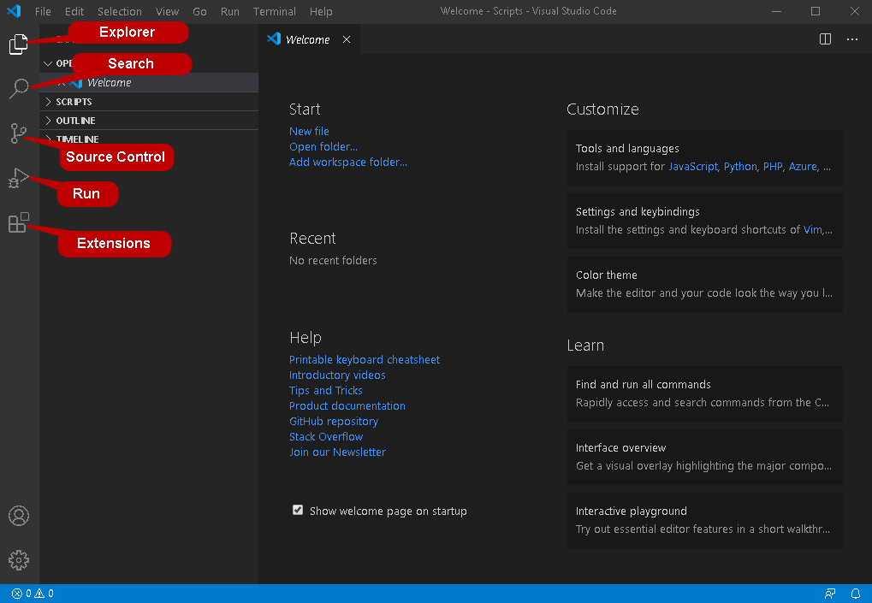This screenshot has height=603, width=872.
Task: Select the Welcome editor tab
Action: (x=306, y=38)
